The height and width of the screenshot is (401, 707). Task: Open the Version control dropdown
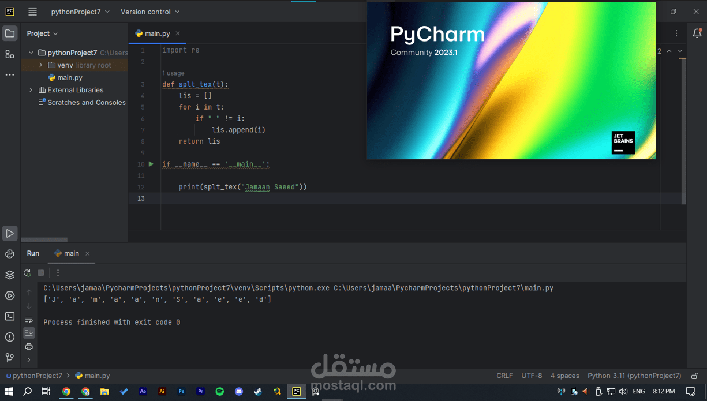pyautogui.click(x=150, y=12)
